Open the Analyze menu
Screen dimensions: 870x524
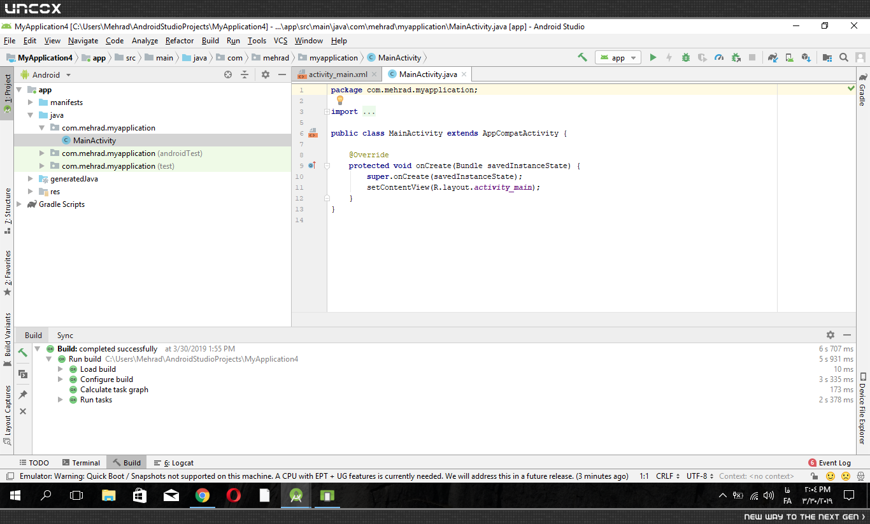[x=145, y=41]
